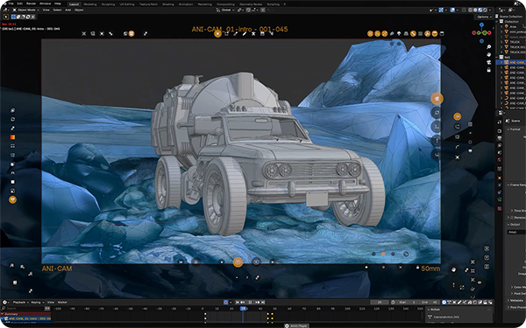Open the Window menu
Screen dimensions: 526x328
[46, 3]
